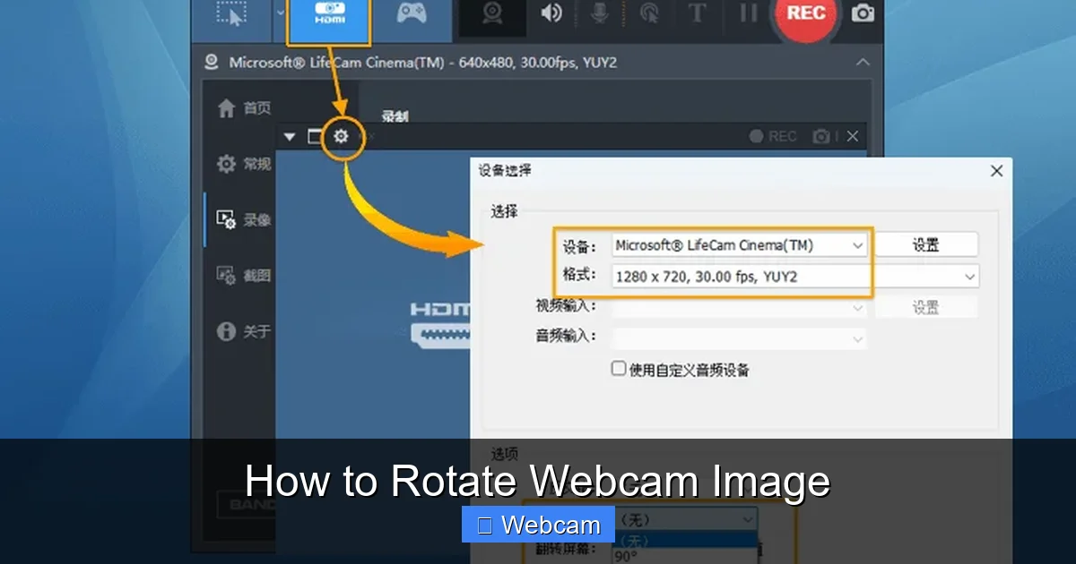
Task: Open the 截图 image tab
Action: click(x=244, y=276)
